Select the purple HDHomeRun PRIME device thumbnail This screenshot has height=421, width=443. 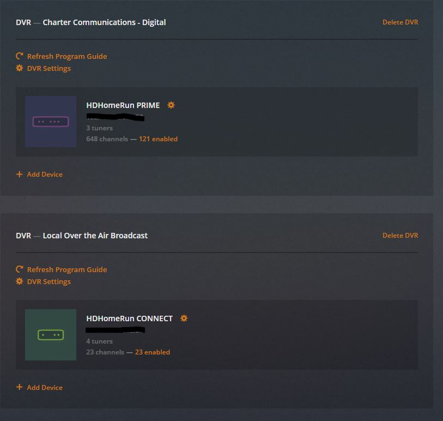[x=51, y=122]
